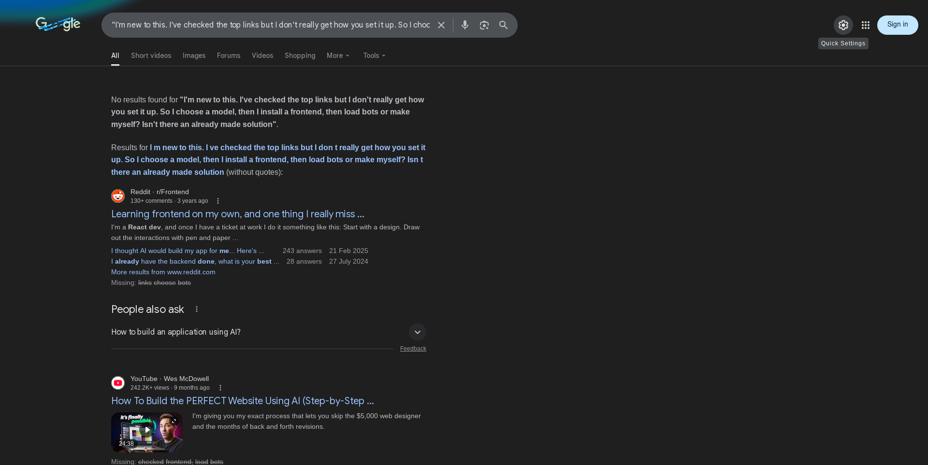Click the '242.2K+ views · 9 months ago' text

[170, 388]
